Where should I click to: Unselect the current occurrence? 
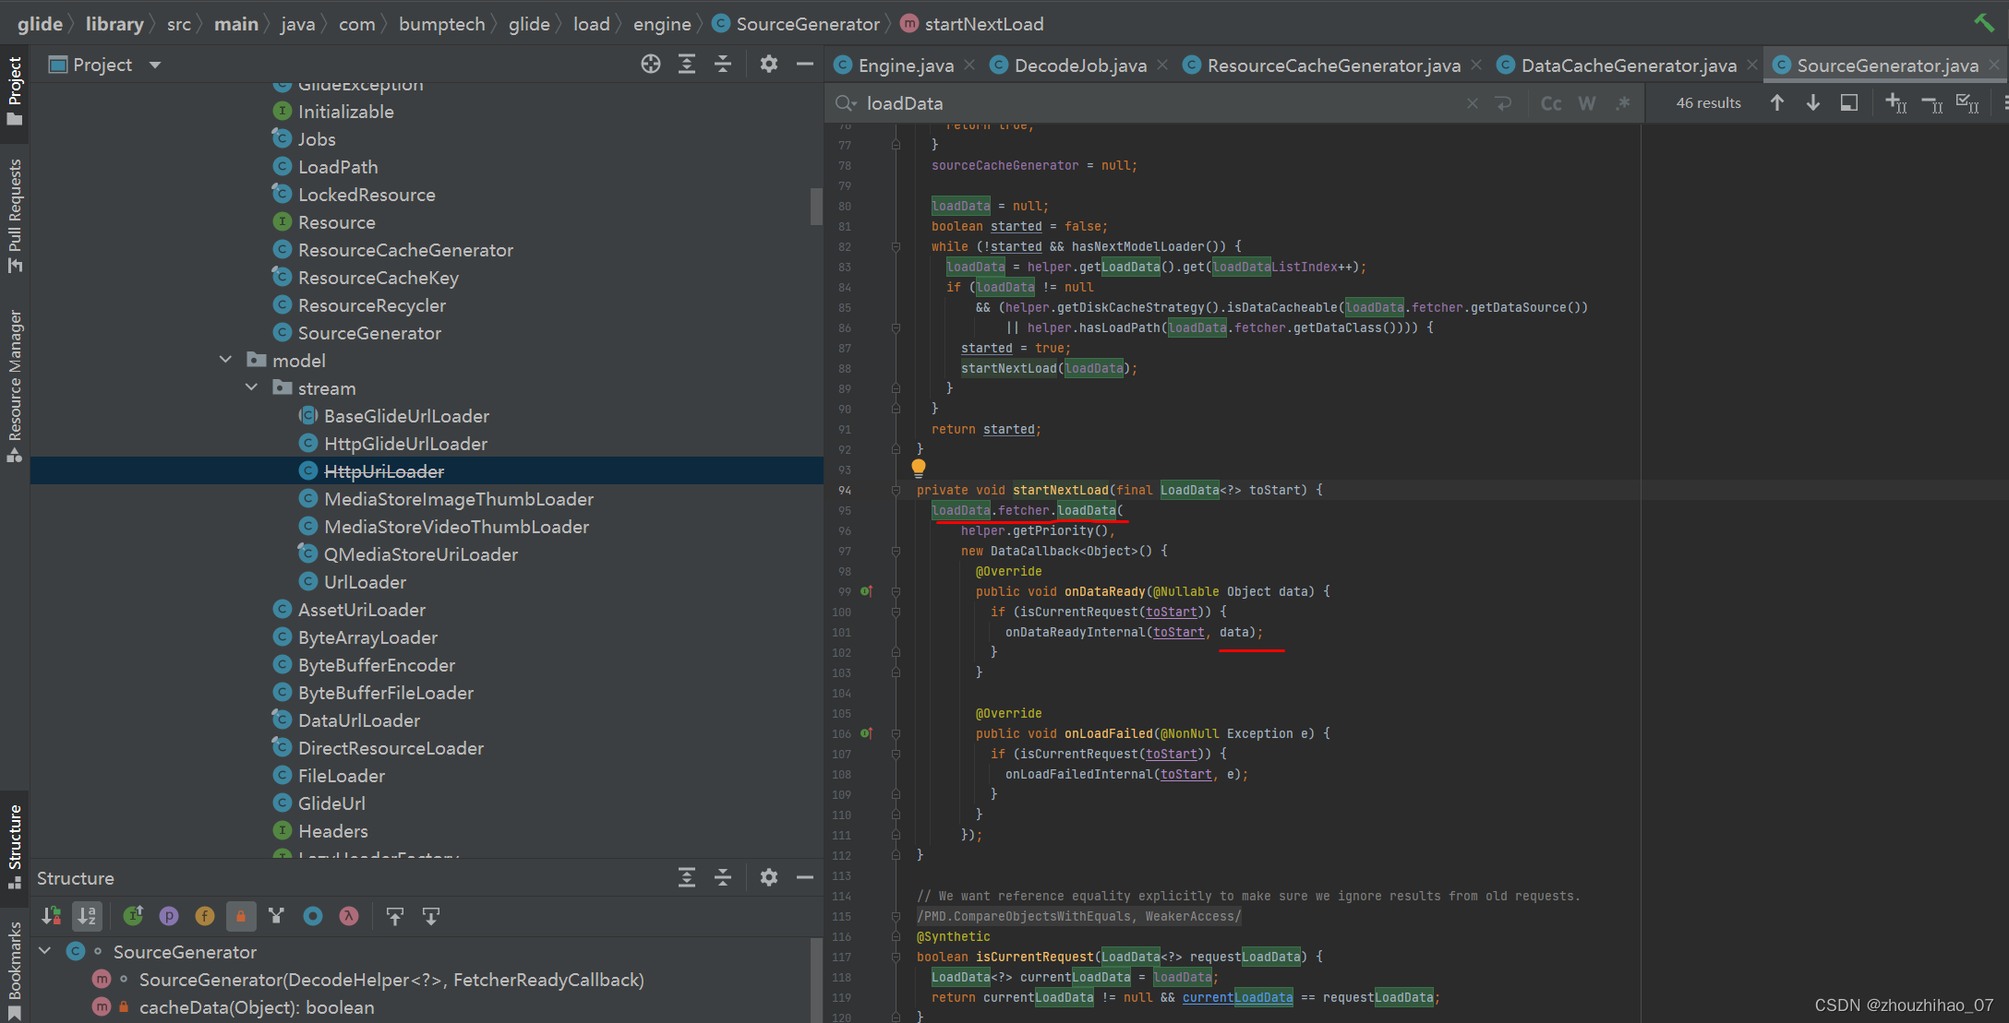pos(1932,102)
